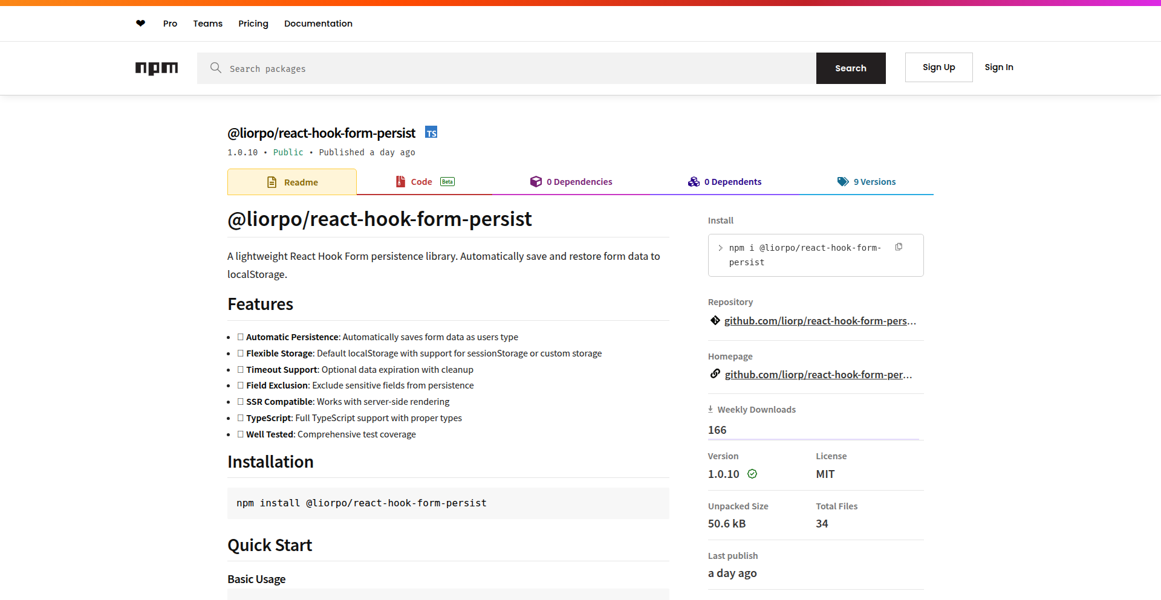Screen dimensions: 1161x600
Task: Click the Sign Up button
Action: tap(938, 67)
